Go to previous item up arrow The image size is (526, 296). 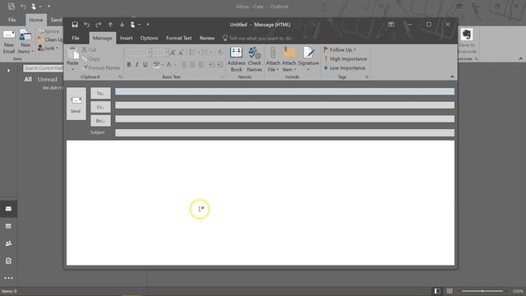coord(110,25)
